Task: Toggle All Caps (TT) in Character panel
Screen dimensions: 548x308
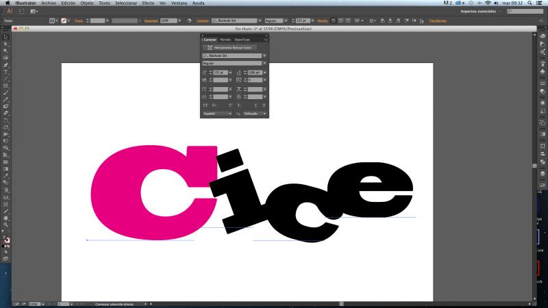Action: pos(205,105)
